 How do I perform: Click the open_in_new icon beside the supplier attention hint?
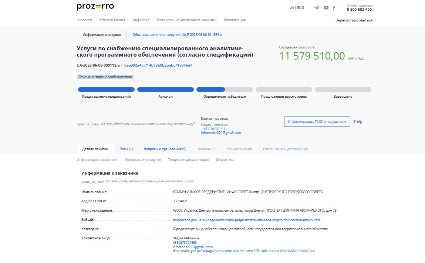coord(88,124)
